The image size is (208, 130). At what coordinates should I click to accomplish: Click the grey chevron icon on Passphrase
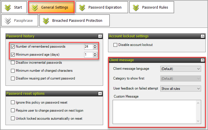click(x=7, y=21)
